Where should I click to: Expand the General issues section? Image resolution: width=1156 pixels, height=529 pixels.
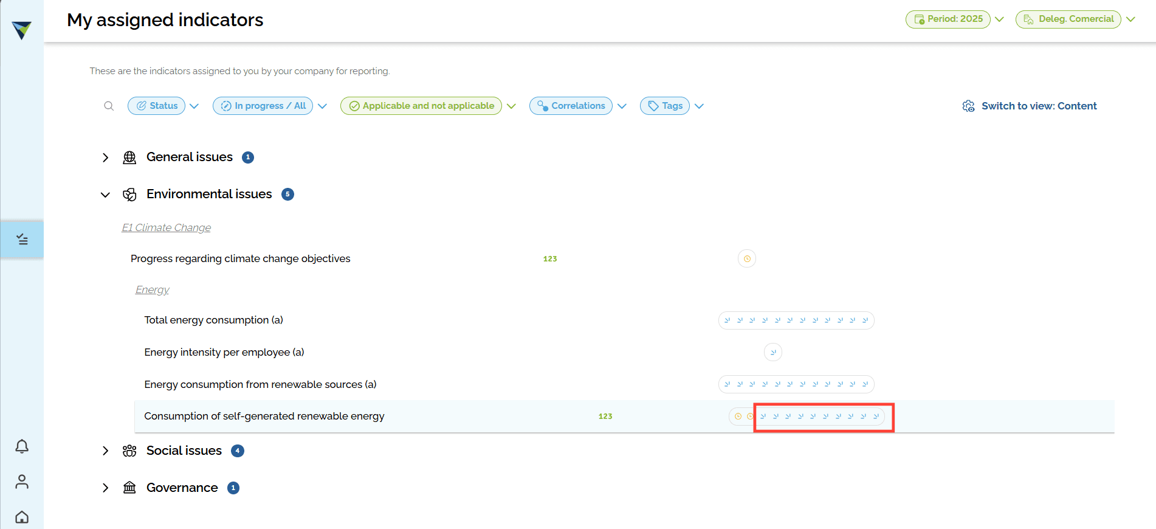106,157
